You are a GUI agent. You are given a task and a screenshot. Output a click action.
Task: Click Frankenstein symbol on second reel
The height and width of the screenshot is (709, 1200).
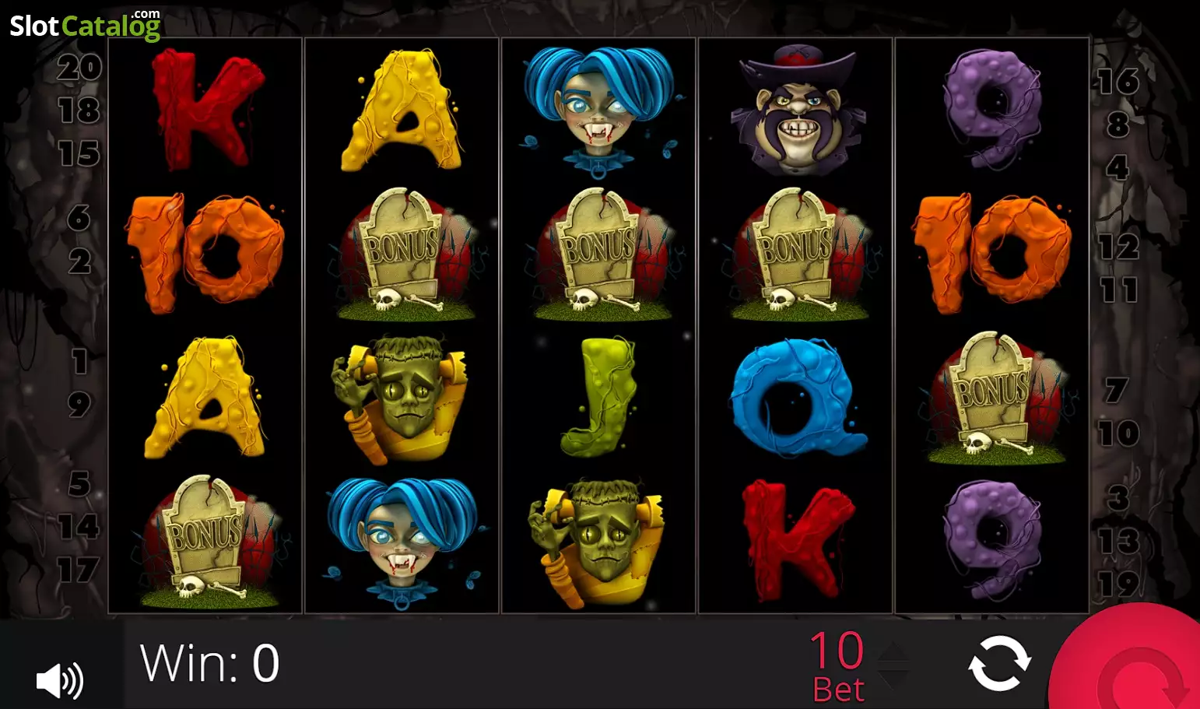click(x=400, y=398)
